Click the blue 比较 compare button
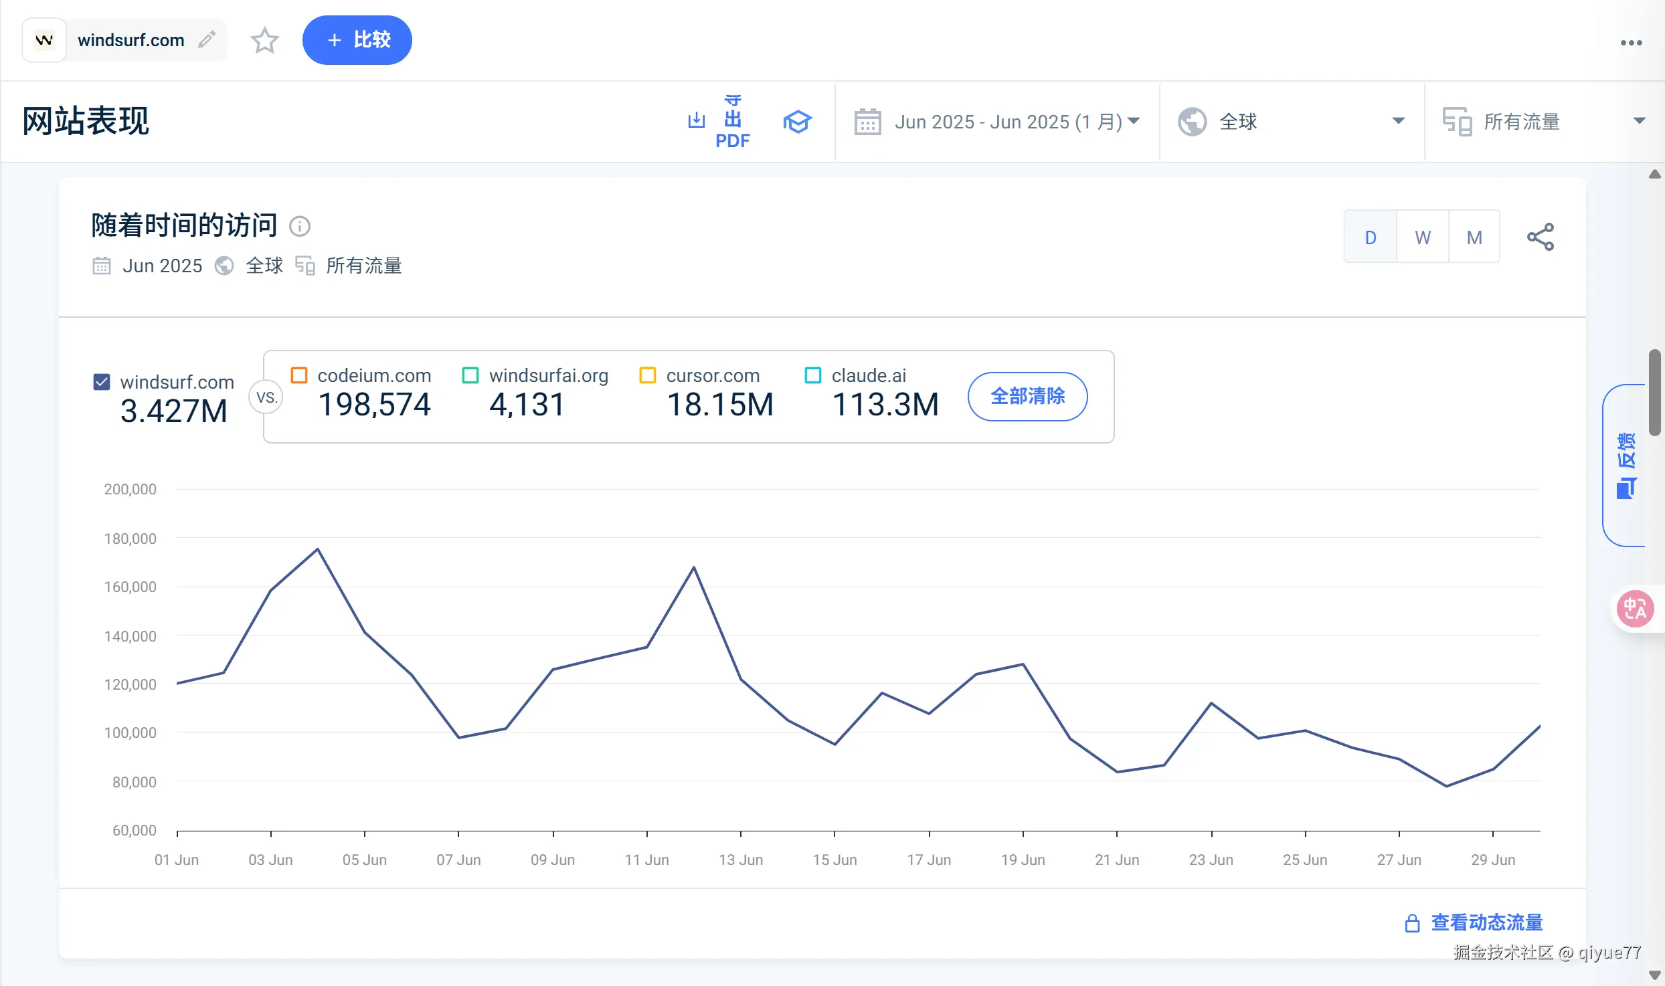The image size is (1665, 986). coord(357,40)
